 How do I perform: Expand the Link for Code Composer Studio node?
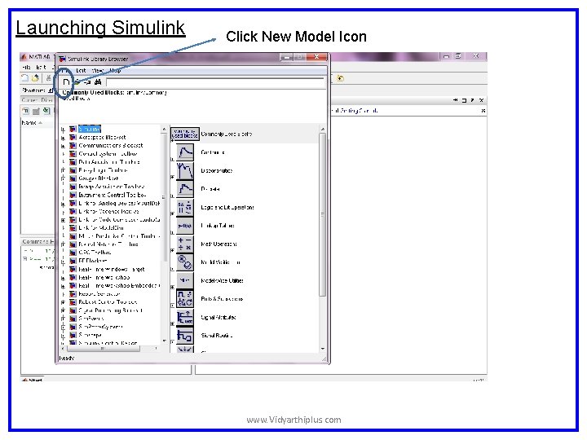tap(63, 220)
